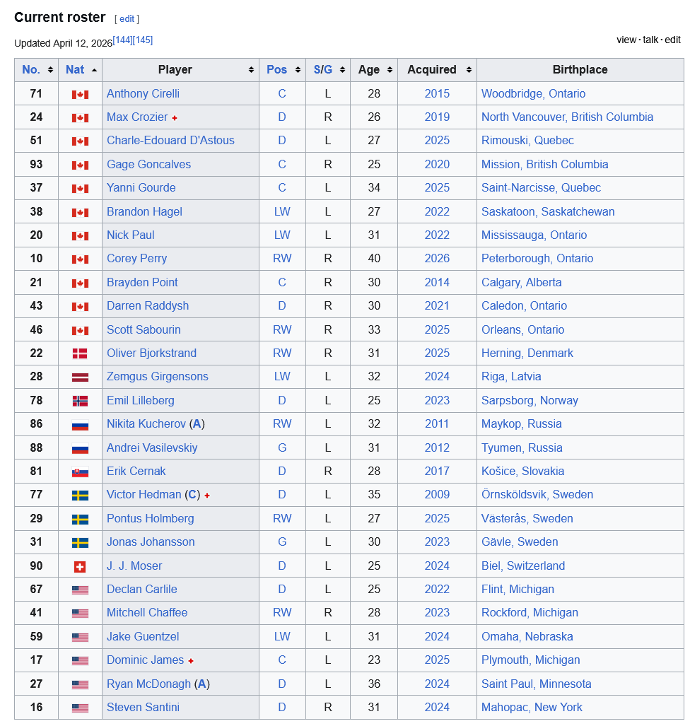690x726 pixels.
Task: Open Gage Goncalves player page
Action: point(148,165)
